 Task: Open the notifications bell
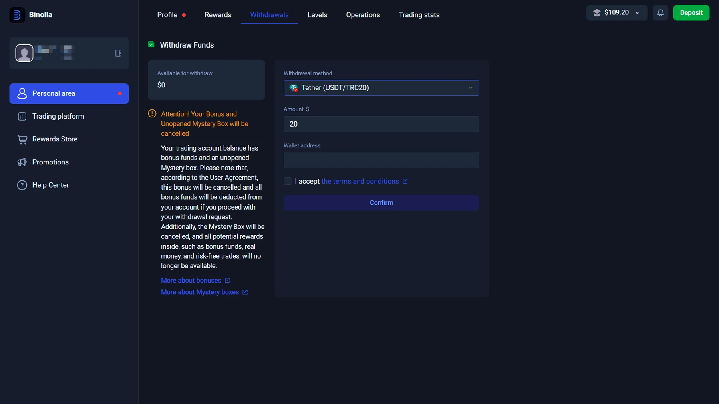(661, 13)
